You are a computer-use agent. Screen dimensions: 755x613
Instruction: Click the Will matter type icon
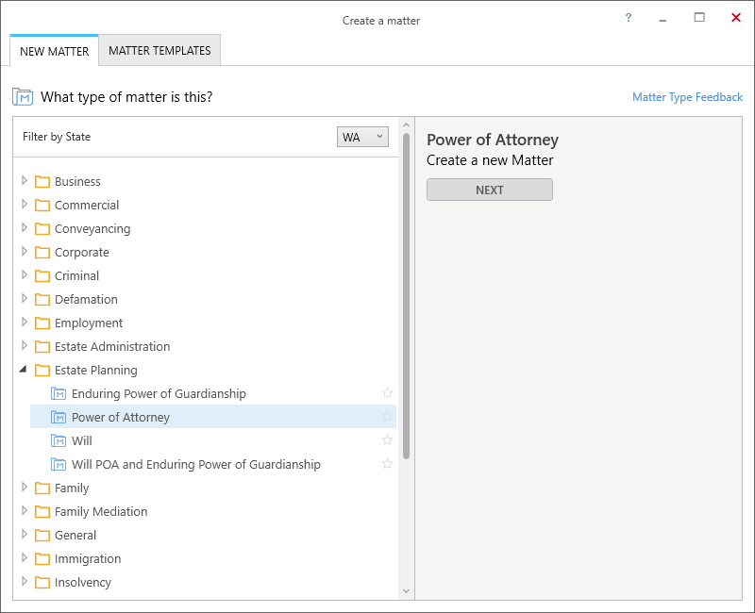(59, 440)
